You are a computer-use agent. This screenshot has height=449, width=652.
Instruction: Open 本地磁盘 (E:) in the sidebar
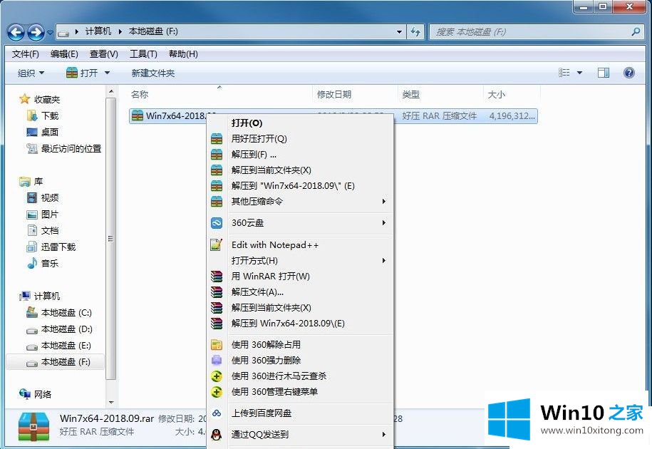58,346
